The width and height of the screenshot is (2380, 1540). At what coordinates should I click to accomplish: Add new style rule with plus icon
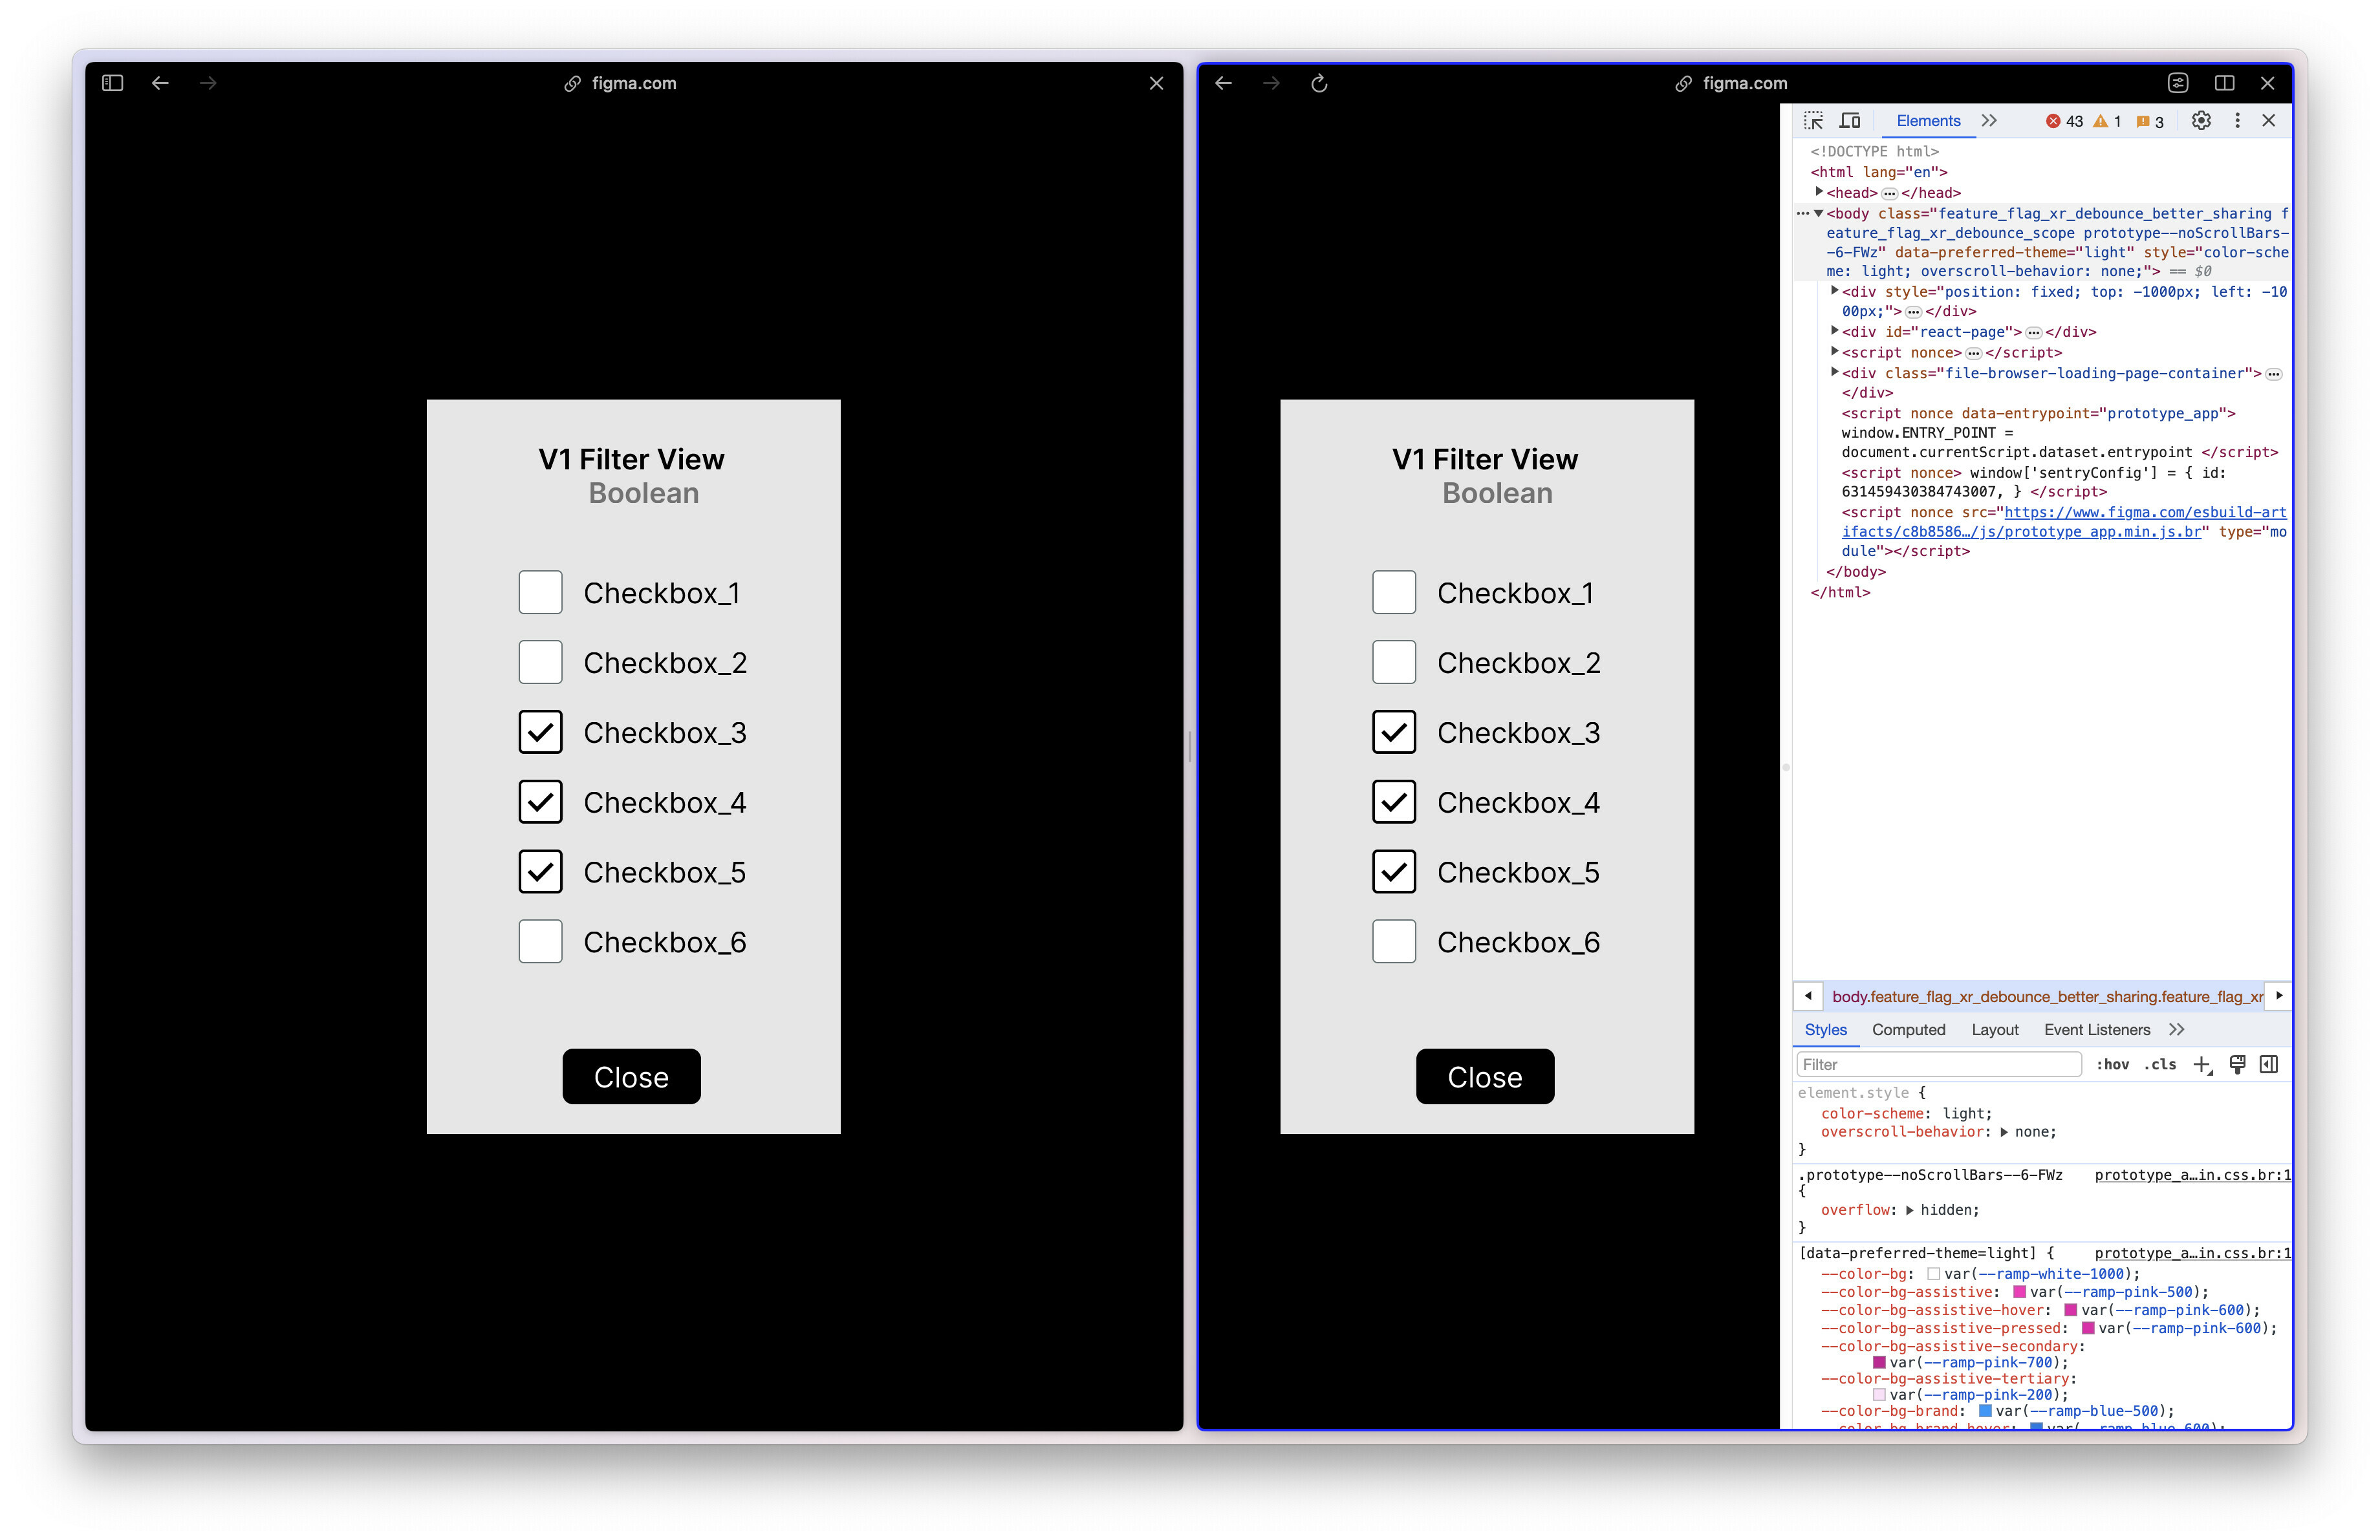(x=2203, y=1064)
